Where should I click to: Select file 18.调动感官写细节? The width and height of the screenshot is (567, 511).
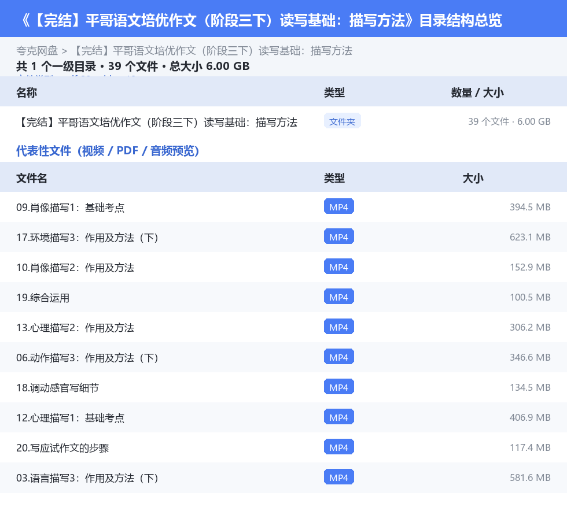57,388
